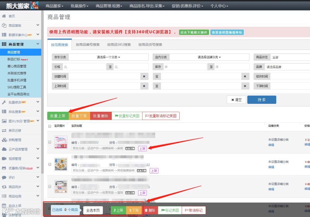The image size is (310, 217).
Task: Click the 上架 button in the 麻将 product row
Action: (142, 148)
